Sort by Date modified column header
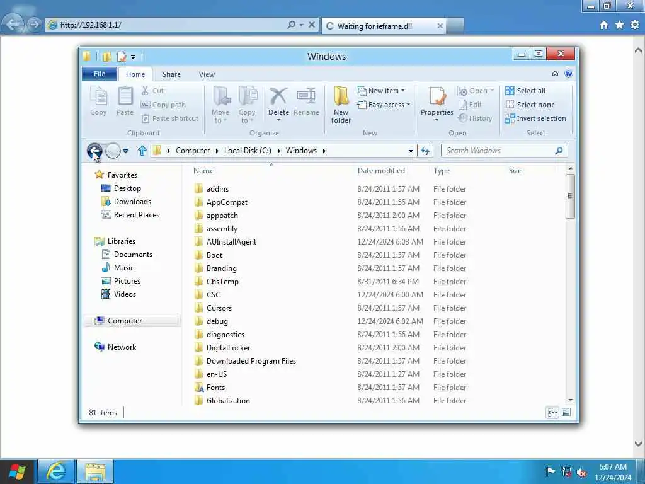This screenshot has height=484, width=645. pyautogui.click(x=381, y=170)
